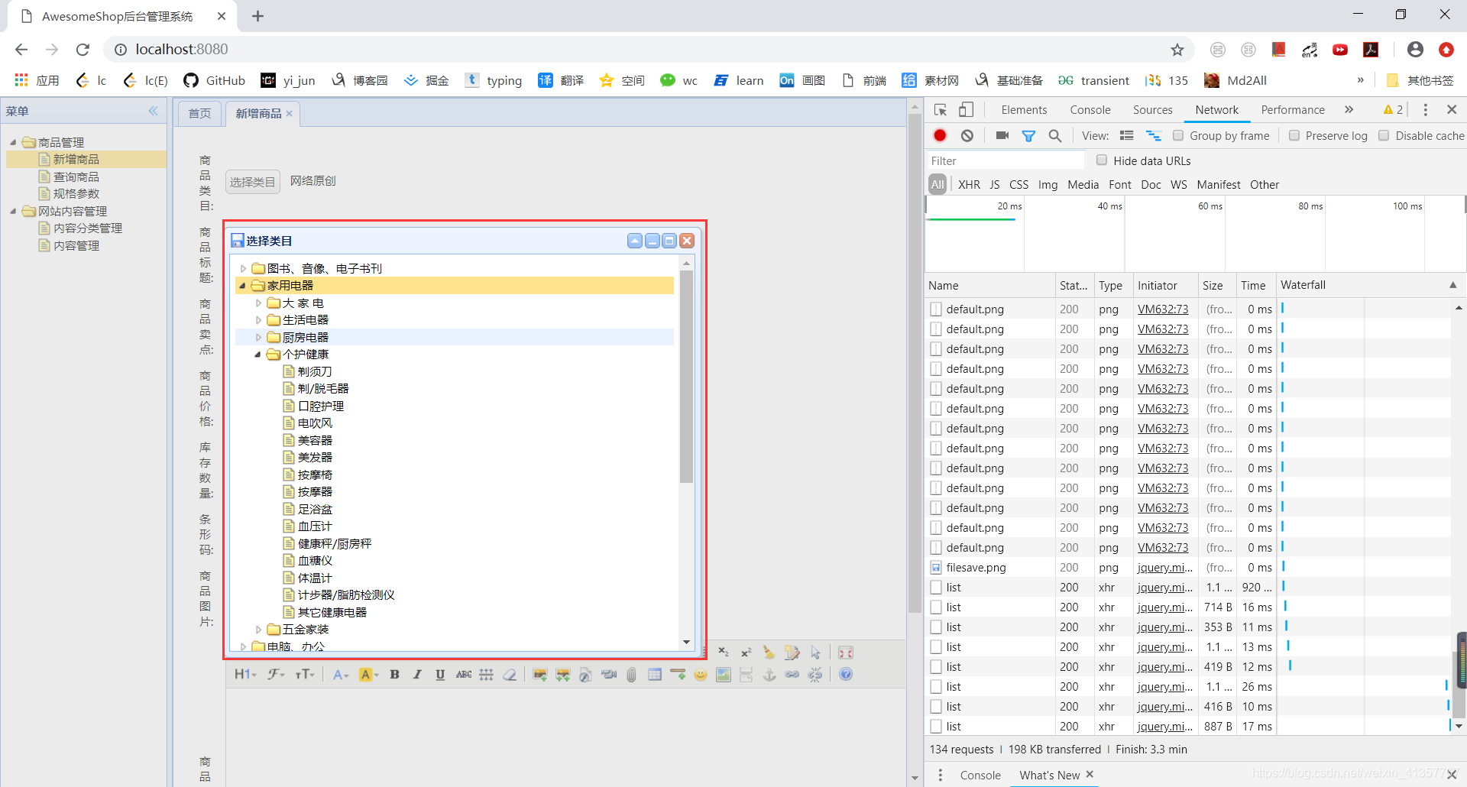This screenshot has height=787, width=1467.
Task: Enable Preserve log checkbox
Action: pyautogui.click(x=1294, y=135)
